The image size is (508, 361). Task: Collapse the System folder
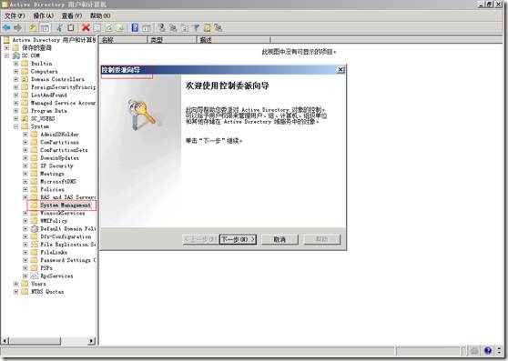click(15, 126)
